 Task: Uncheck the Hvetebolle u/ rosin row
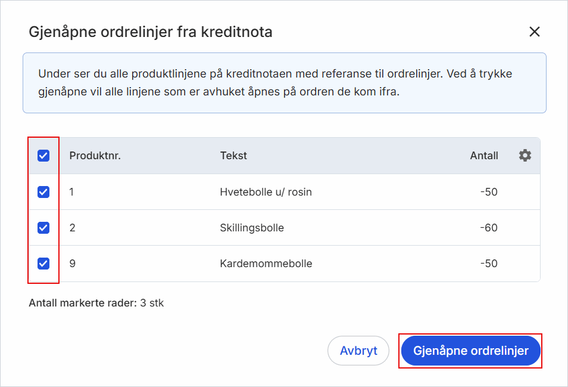point(43,192)
